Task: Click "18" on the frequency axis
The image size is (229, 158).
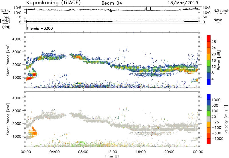Action: (x=19, y=17)
